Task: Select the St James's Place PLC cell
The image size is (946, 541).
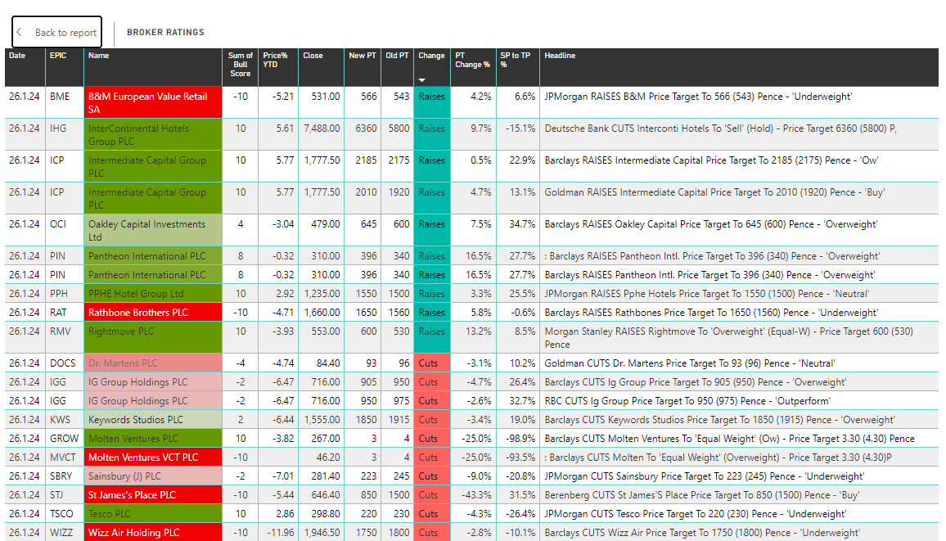Action: click(x=153, y=494)
